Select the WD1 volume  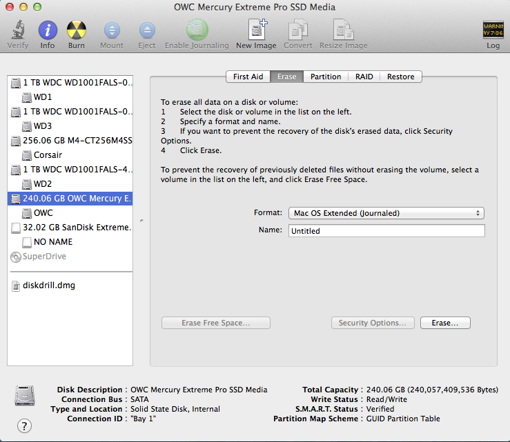point(70,97)
